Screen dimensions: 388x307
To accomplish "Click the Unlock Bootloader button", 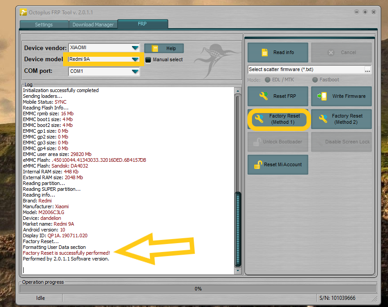I will pos(278,142).
